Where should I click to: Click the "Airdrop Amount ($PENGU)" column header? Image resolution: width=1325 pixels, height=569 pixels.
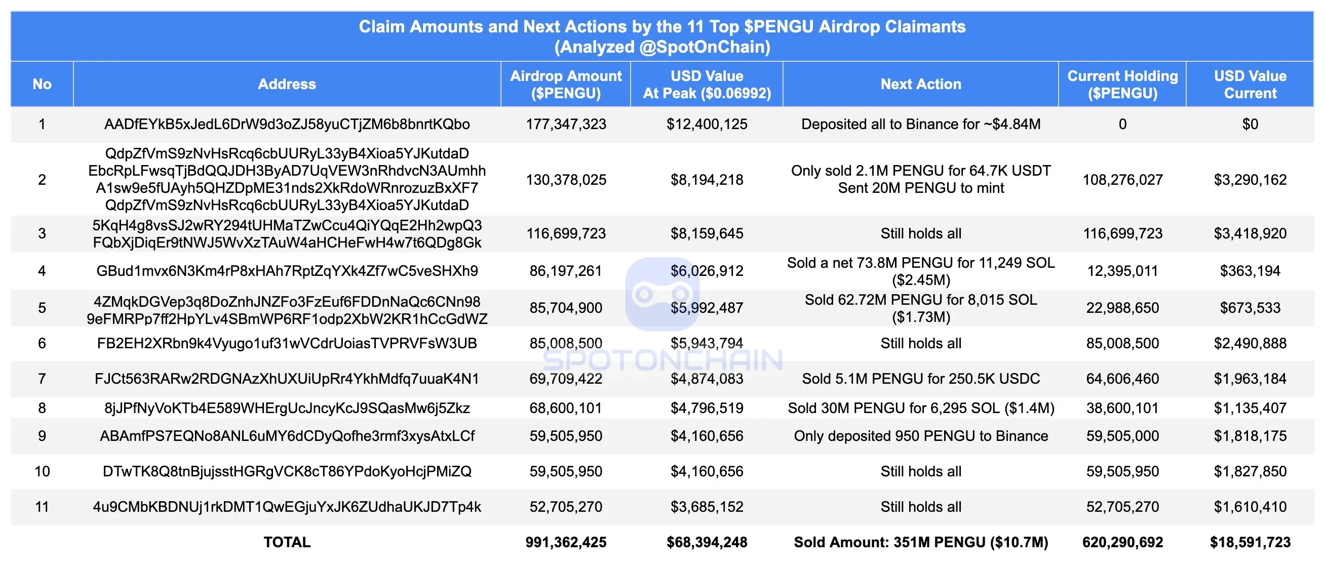click(x=565, y=85)
